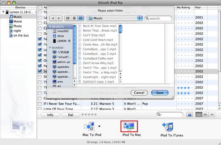
Task: Click Cancel in the folder dialog
Action: (x=139, y=93)
